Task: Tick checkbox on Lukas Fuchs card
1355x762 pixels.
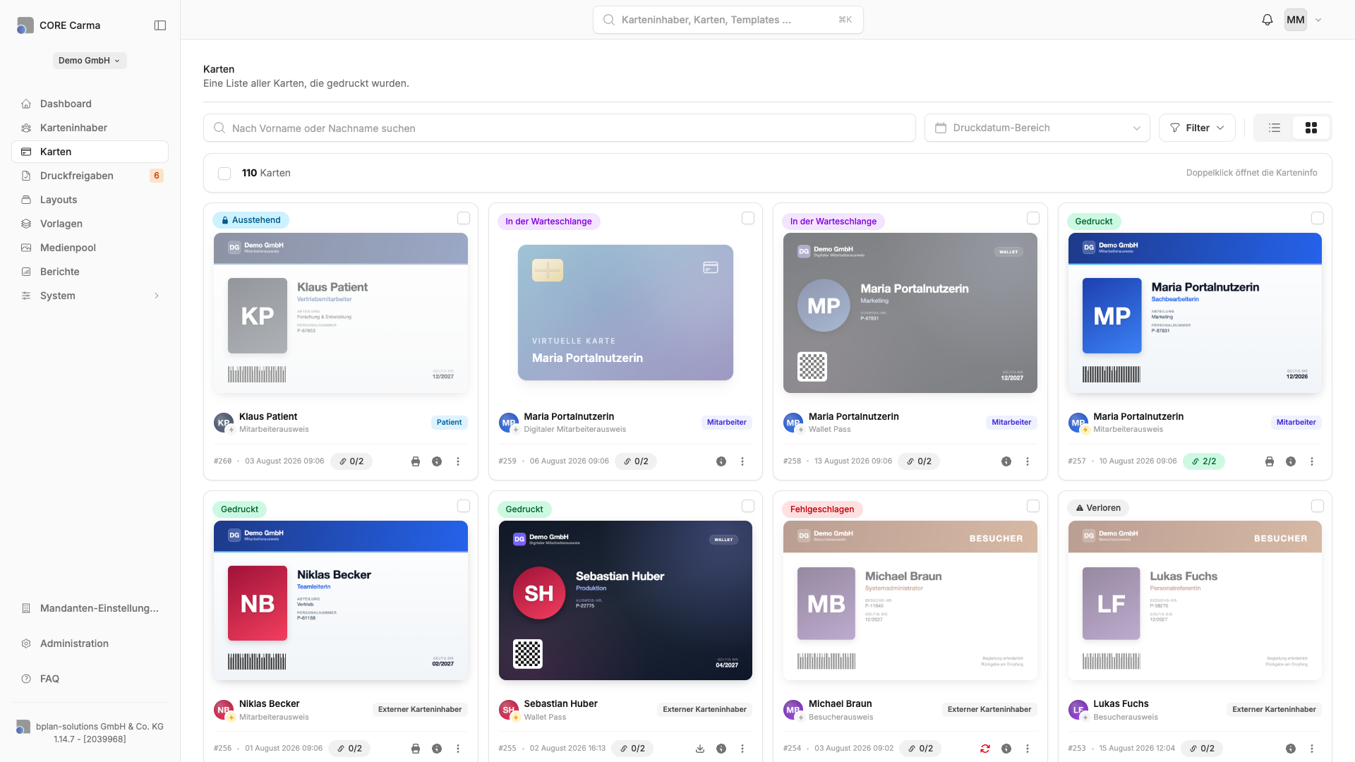Action: [1318, 506]
